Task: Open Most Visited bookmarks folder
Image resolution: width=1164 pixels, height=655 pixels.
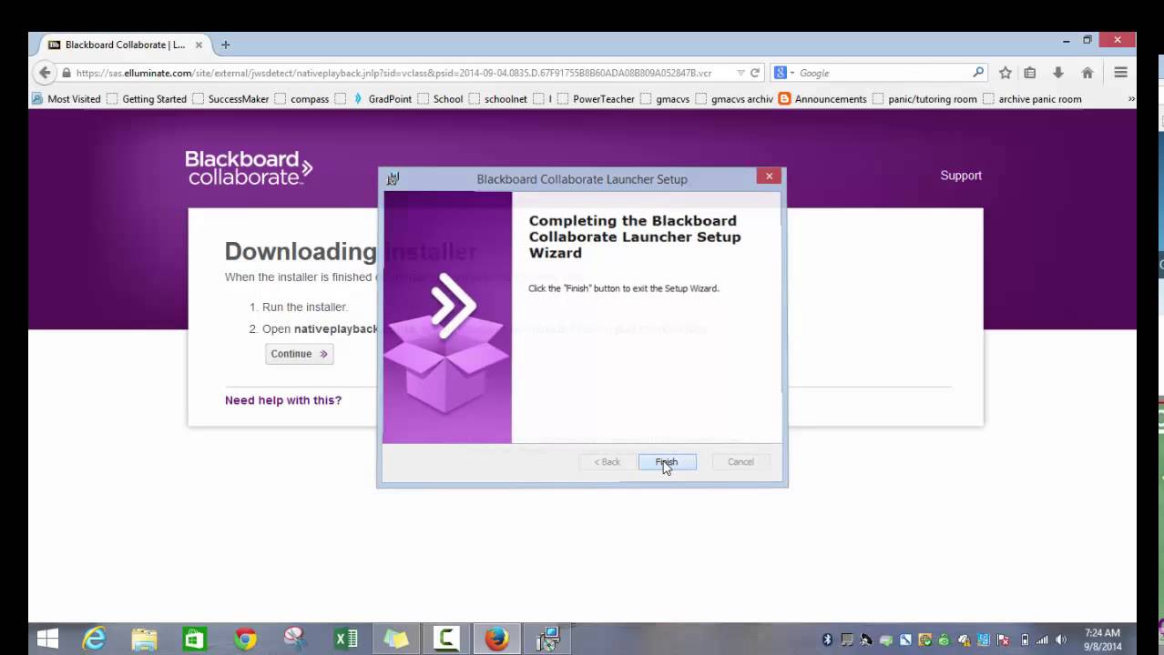Action: coord(66,99)
